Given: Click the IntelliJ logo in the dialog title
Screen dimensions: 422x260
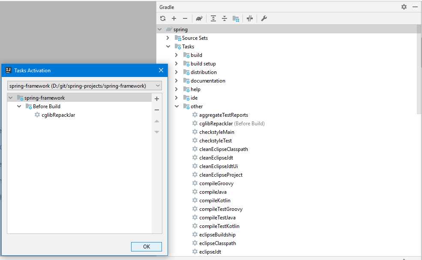Looking at the screenshot, I should click(8, 70).
